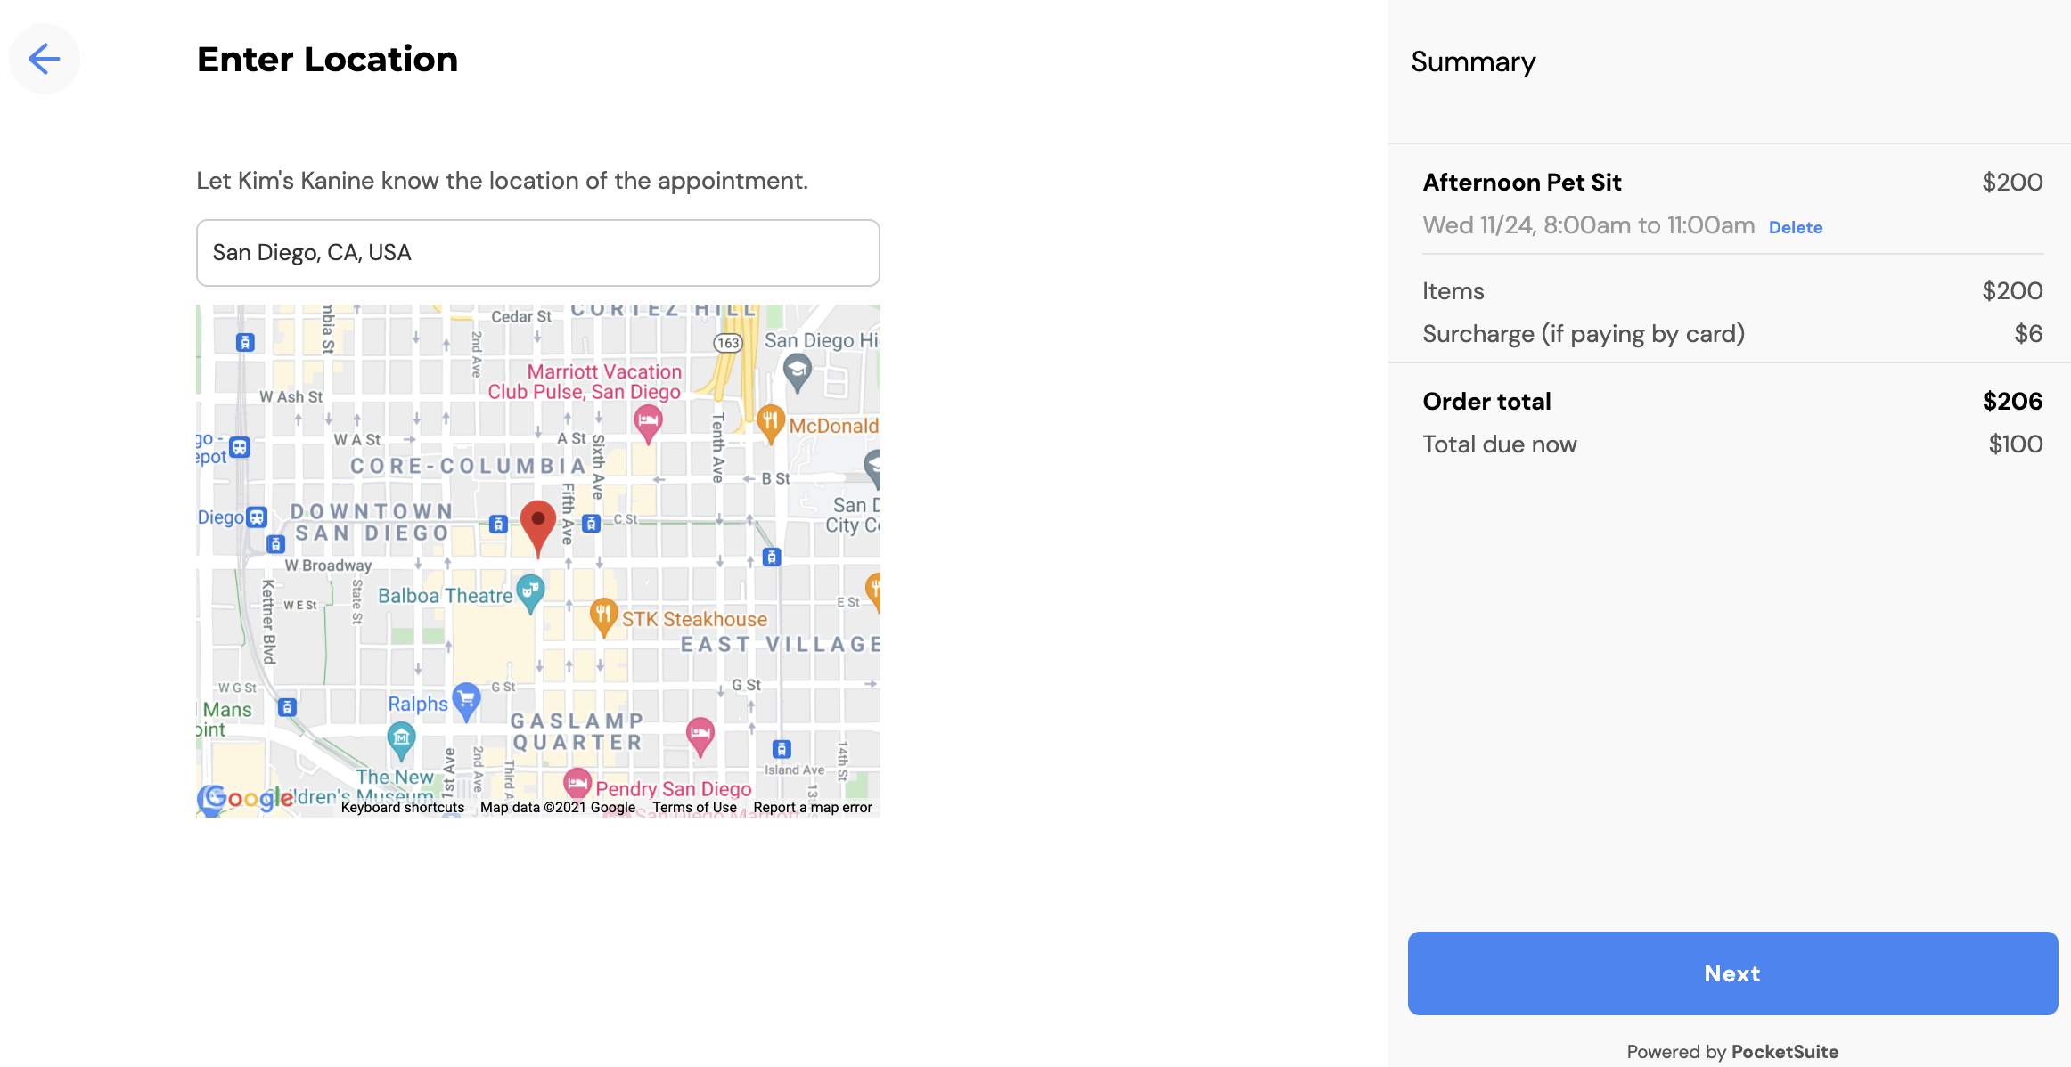Image resolution: width=2071 pixels, height=1067 pixels.
Task: Select the Pendry San Diego hotel marker
Action: (x=577, y=780)
